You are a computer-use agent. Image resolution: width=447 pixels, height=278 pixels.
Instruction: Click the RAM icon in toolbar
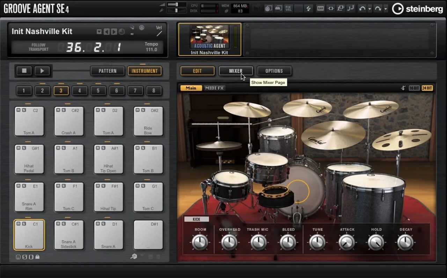tap(320, 9)
